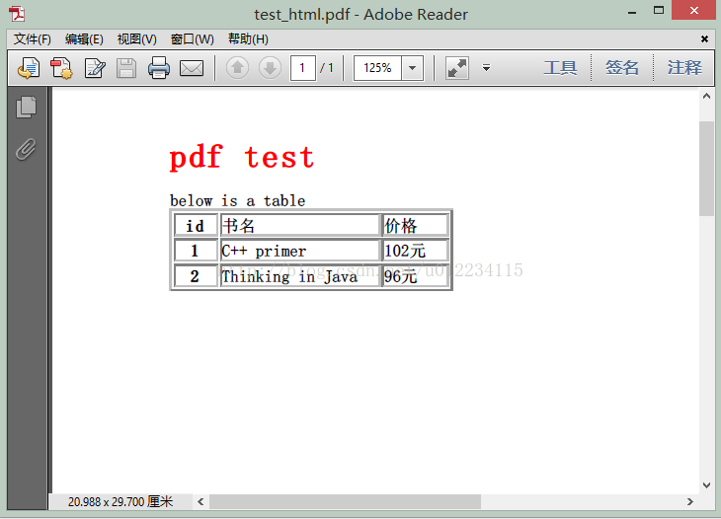Print the document using printer icon
The width and height of the screenshot is (721, 519).
159,68
